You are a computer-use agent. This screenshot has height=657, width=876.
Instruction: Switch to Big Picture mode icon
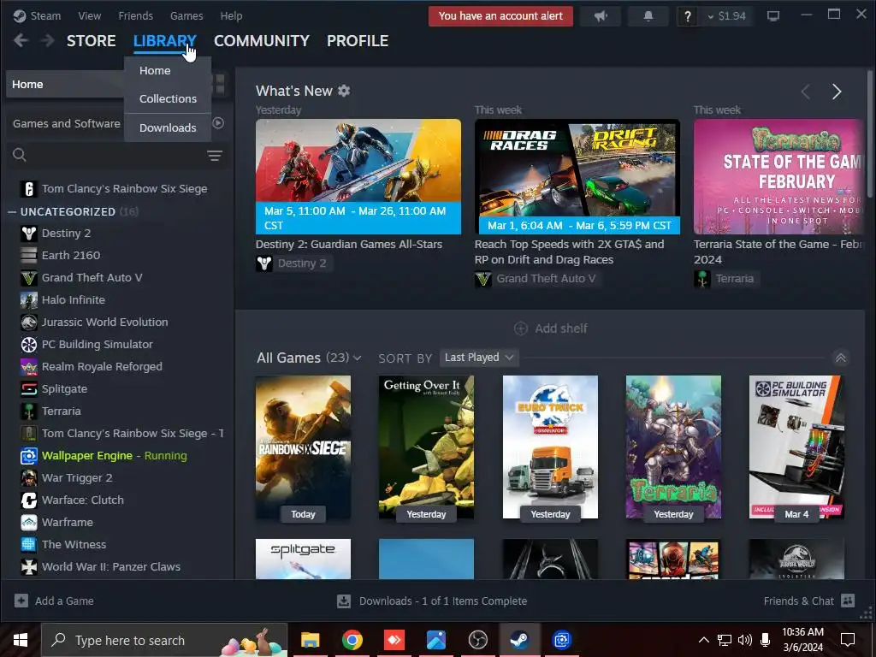(773, 15)
